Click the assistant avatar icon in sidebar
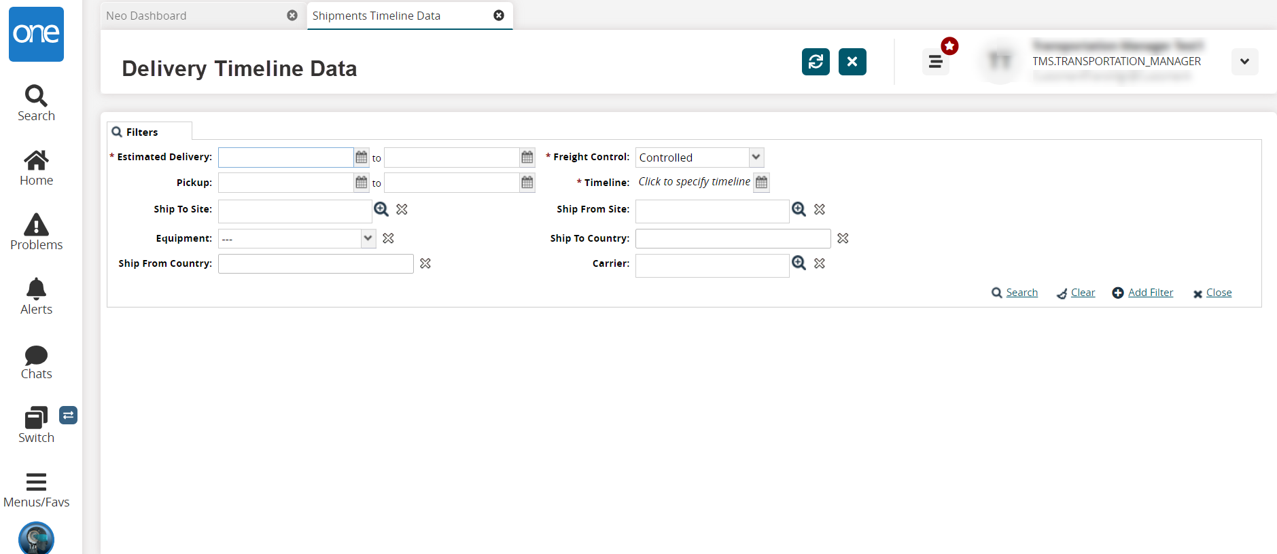 pos(36,538)
